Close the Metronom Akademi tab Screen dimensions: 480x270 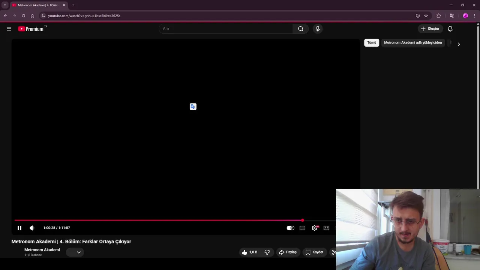point(64,5)
